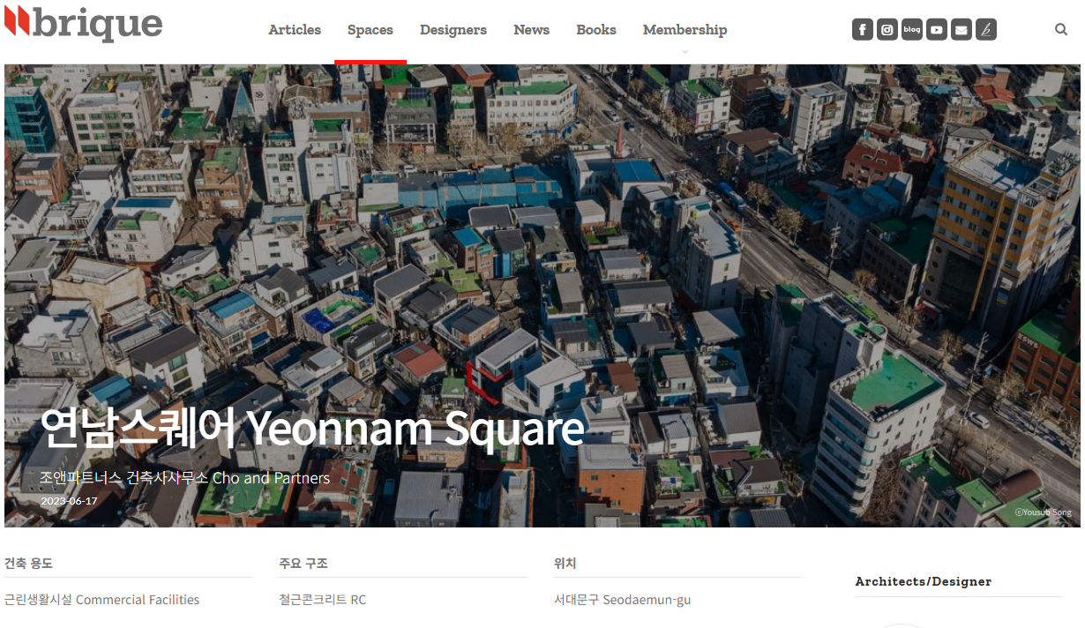Viewport: 1085px width, 628px height.
Task: Click the 철근콘크리트 RC link
Action: click(x=323, y=600)
